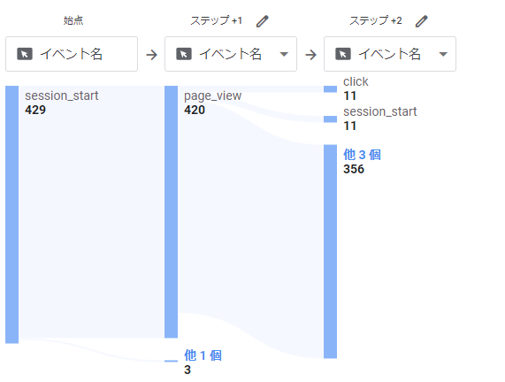Click the 始点 イベント名 selector box
Viewport: 505px width, 382px height.
point(72,54)
